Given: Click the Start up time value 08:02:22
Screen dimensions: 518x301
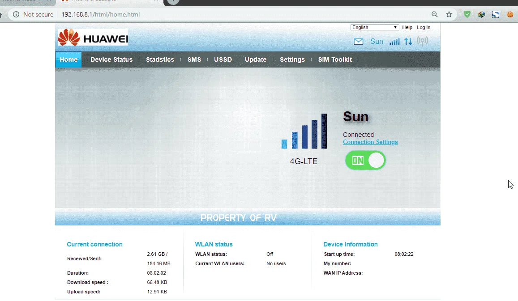Looking at the screenshot, I should 404,254.
